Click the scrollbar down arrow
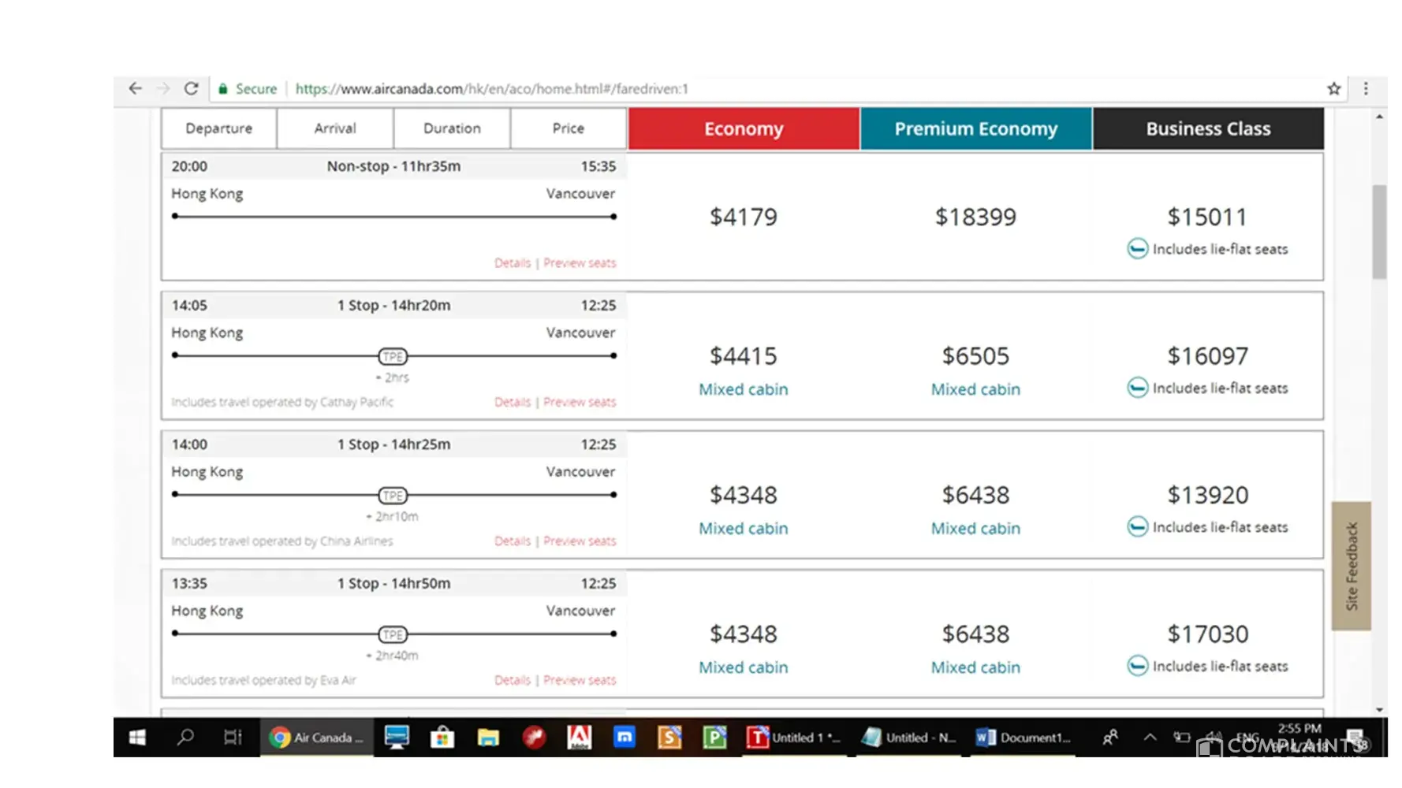The width and height of the screenshot is (1402, 788). click(x=1379, y=709)
